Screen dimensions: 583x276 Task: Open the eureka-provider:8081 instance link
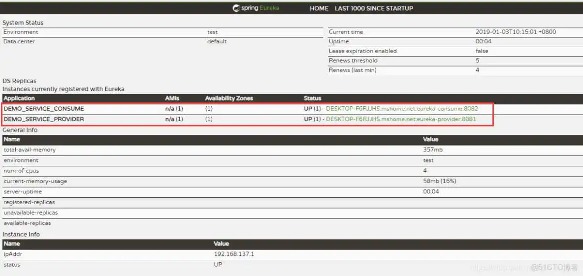pyautogui.click(x=401, y=119)
